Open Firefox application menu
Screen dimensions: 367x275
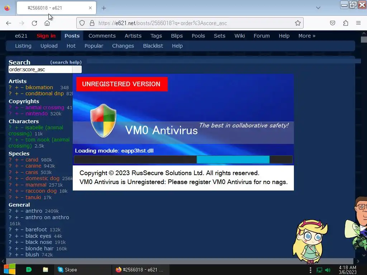tap(358, 23)
